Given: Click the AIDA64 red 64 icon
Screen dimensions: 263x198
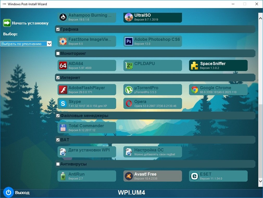Looking at the screenshot, I should click(63, 65).
